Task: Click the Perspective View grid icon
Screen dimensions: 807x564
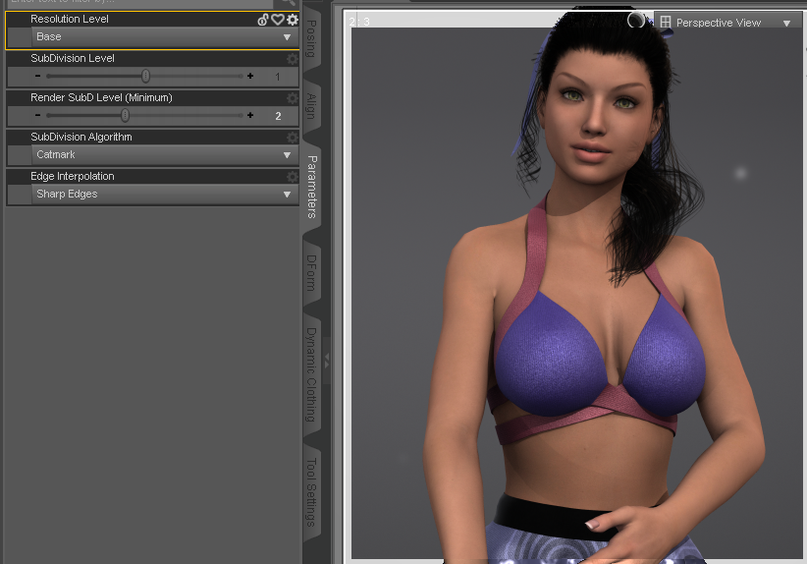Action: [666, 23]
